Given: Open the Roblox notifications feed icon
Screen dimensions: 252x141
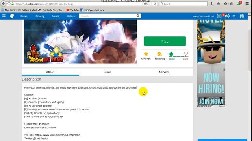Looking at the screenshot, I should click(x=219, y=16).
